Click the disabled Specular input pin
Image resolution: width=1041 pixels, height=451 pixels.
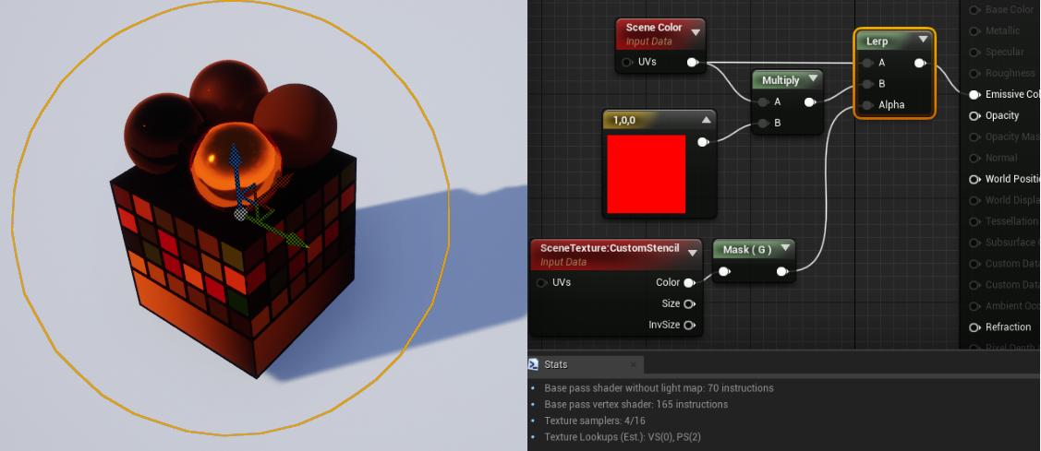click(974, 52)
